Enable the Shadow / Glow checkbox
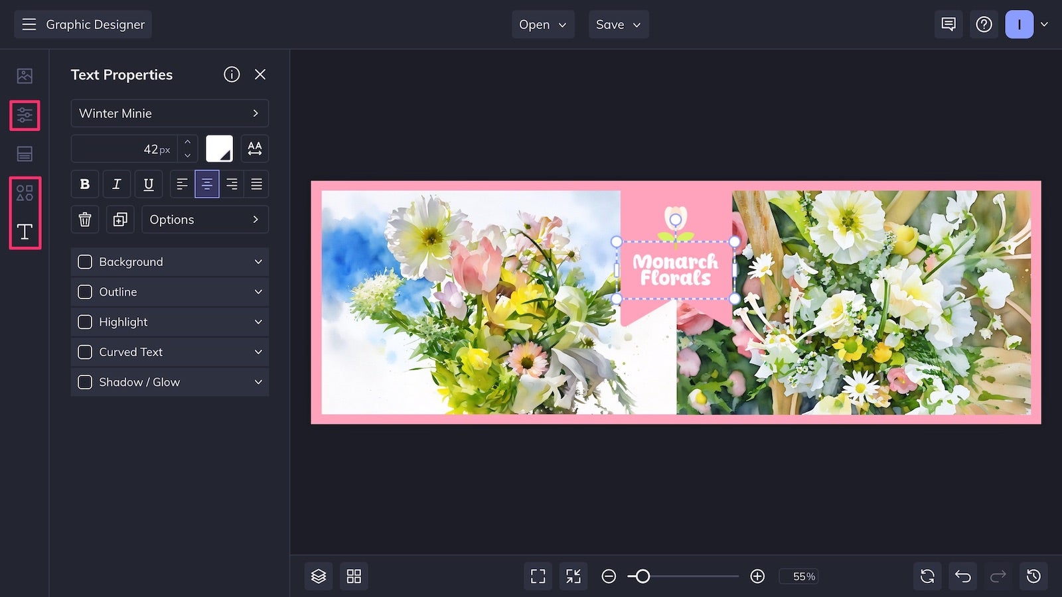 coord(85,382)
